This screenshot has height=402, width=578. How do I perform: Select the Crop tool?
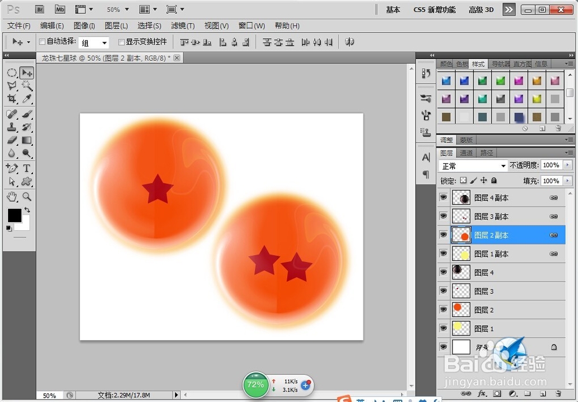click(x=12, y=98)
